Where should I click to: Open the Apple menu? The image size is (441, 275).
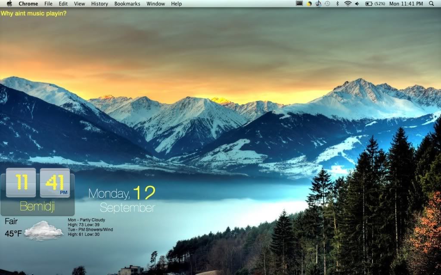(x=9, y=3)
